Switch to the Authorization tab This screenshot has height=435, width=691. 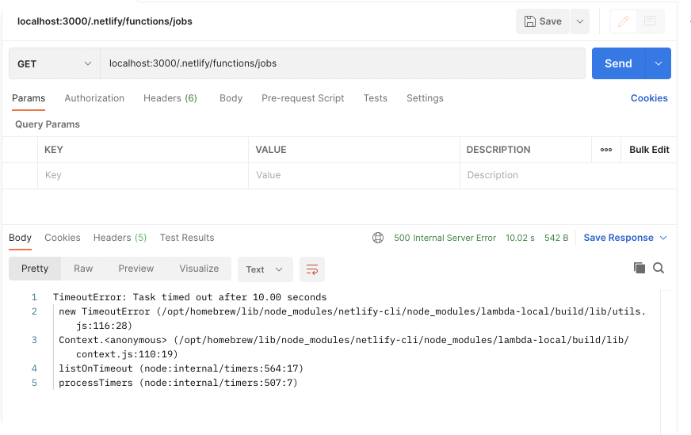(94, 98)
